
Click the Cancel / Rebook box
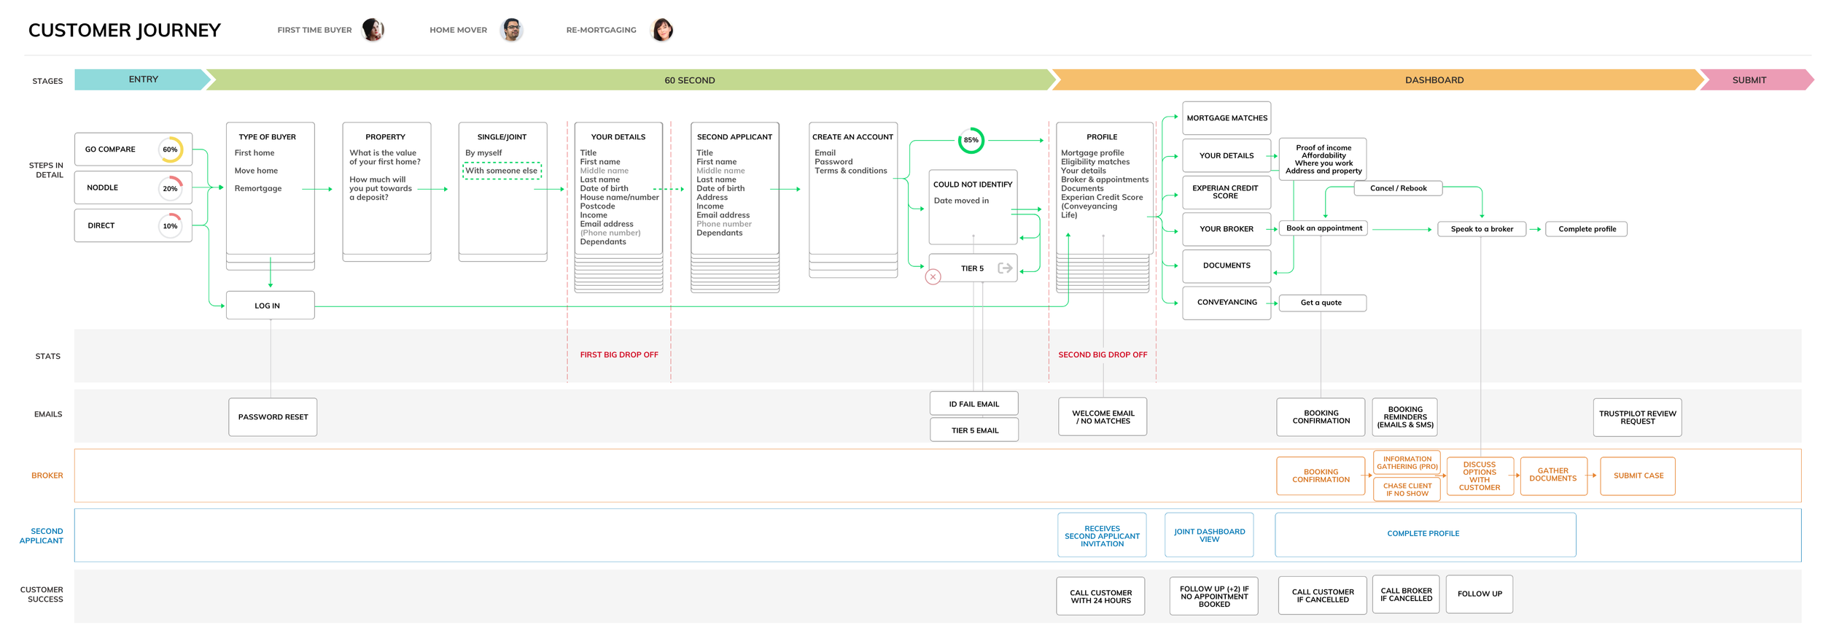pos(1398,188)
